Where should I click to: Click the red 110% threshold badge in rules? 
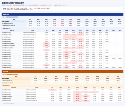point(38,8)
